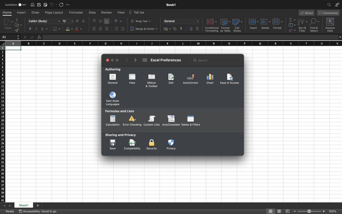Adjust the zoom slider handle
This screenshot has width=342, height=214.
pyautogui.click(x=309, y=211)
